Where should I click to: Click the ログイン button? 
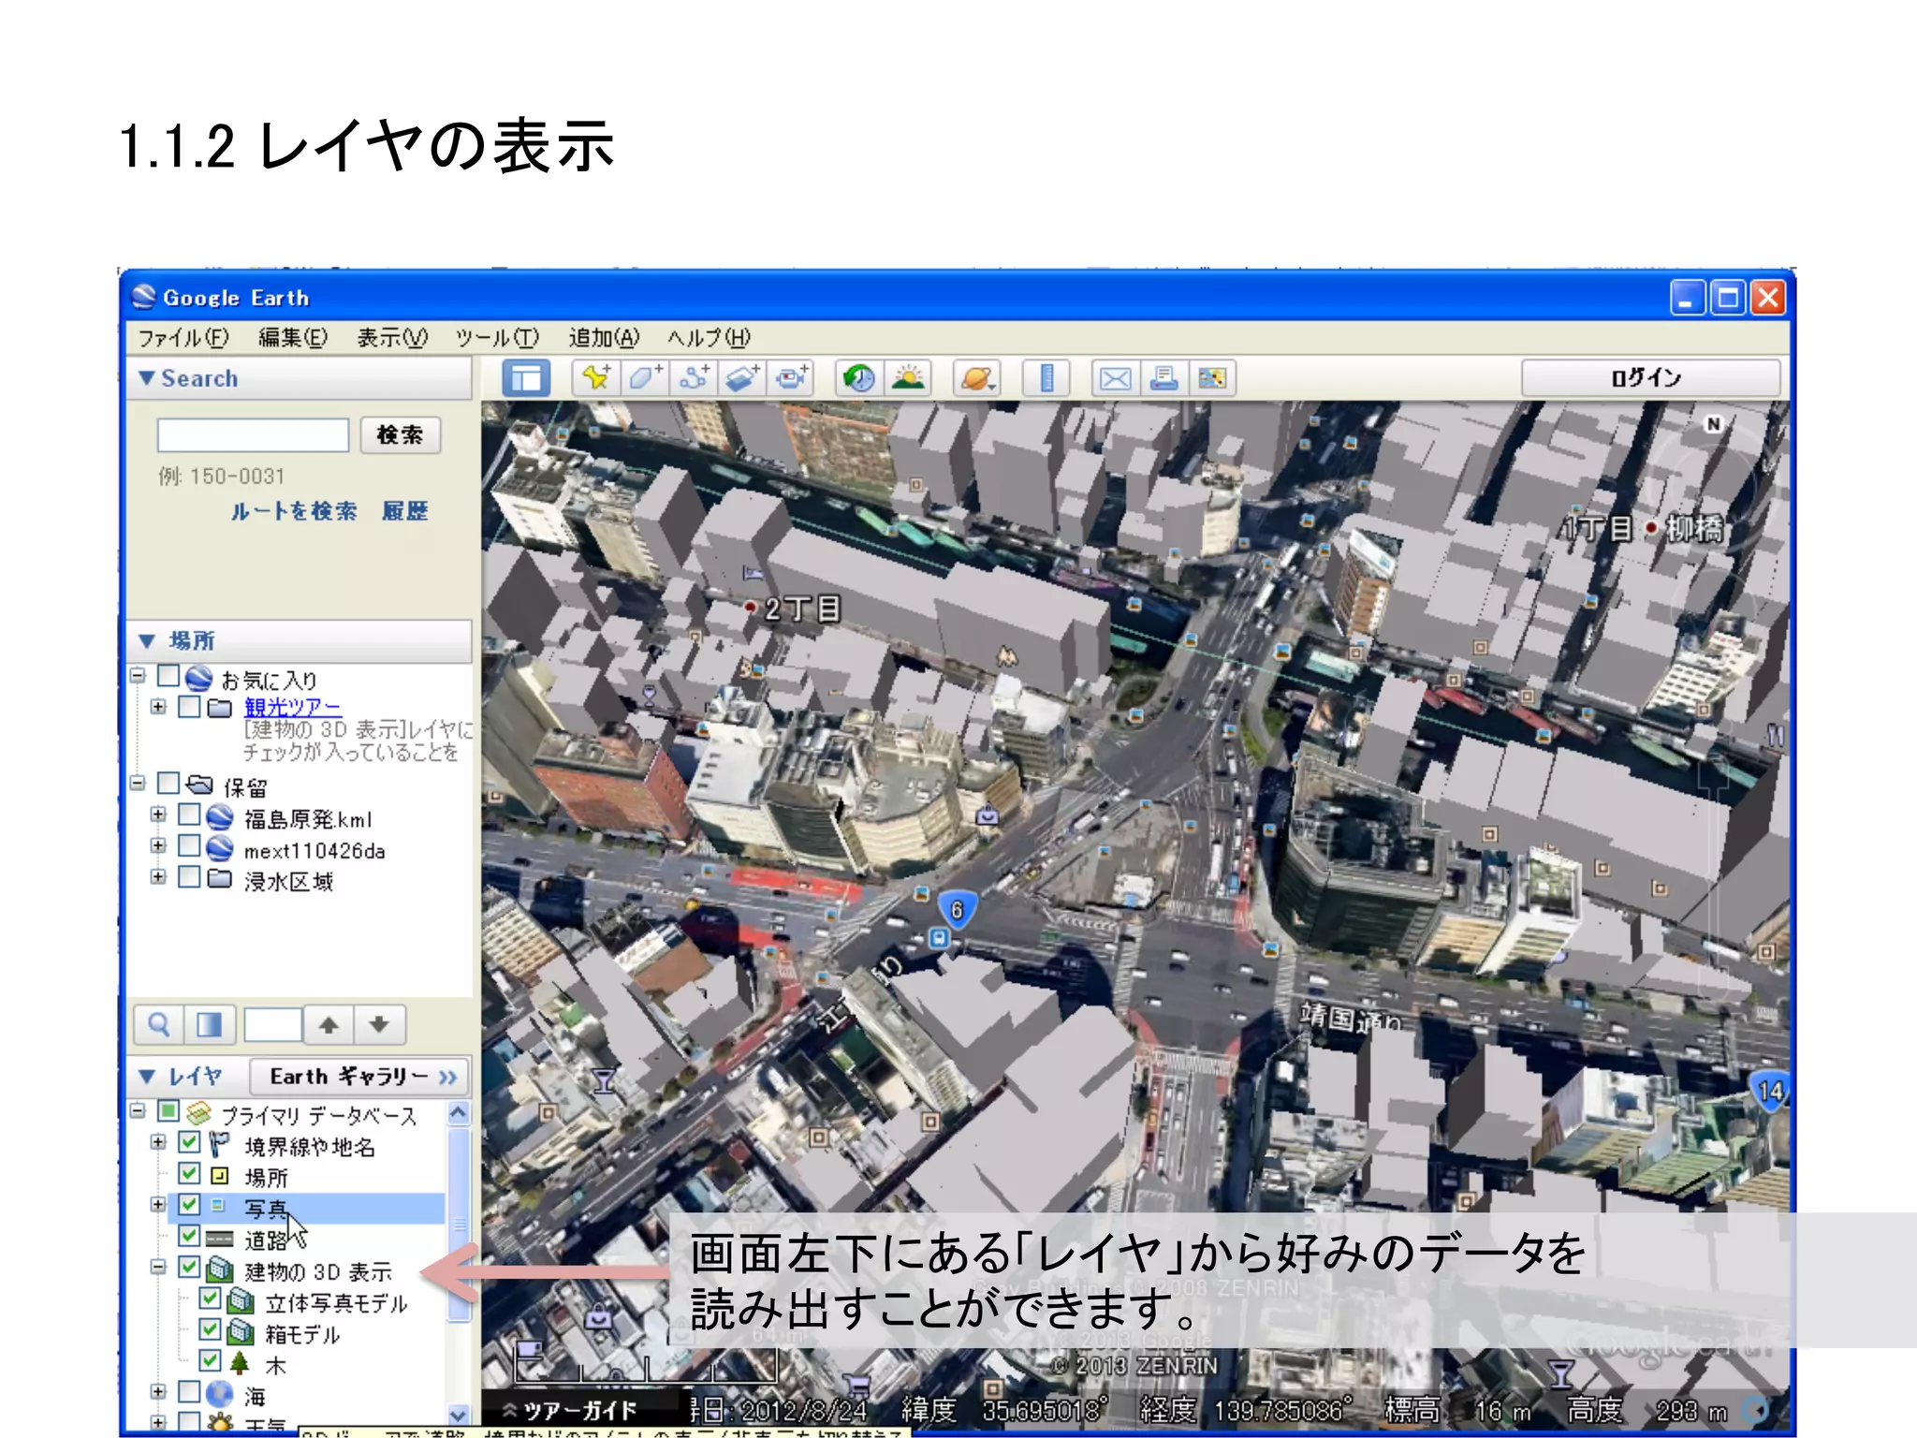pyautogui.click(x=1650, y=378)
